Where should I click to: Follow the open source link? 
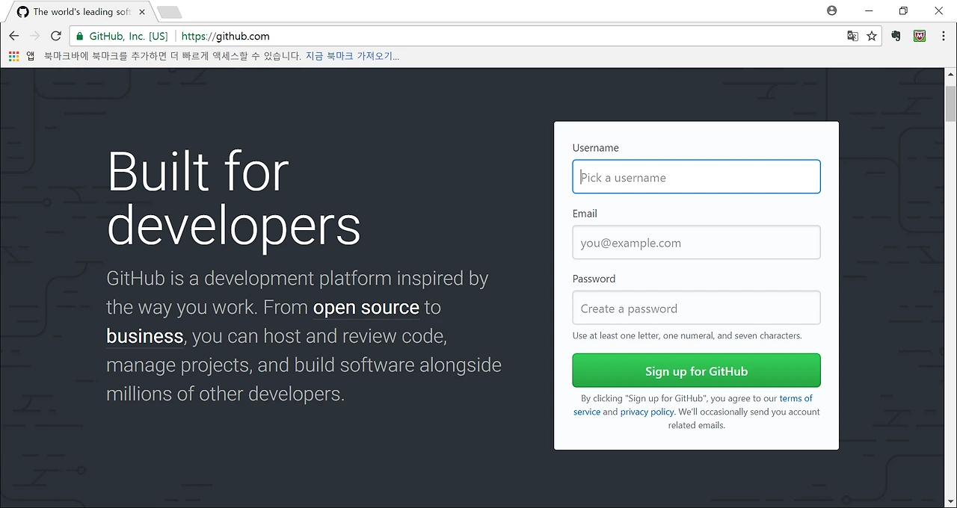[366, 308]
